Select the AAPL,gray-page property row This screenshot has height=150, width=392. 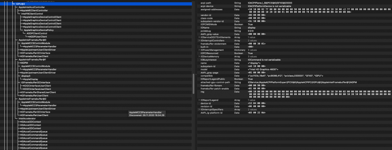coord(294,72)
